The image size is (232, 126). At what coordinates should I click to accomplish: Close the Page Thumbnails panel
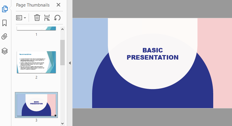[58, 5]
